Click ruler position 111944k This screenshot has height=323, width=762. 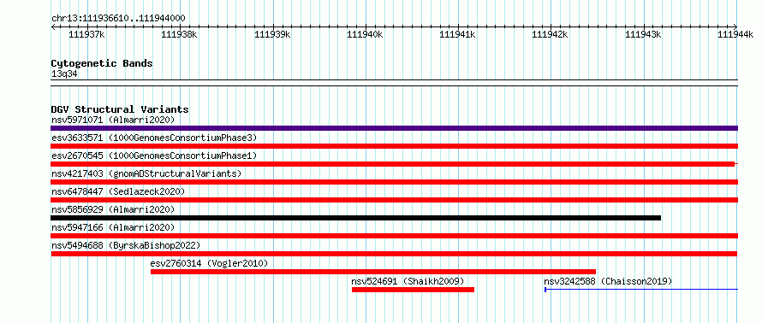pyautogui.click(x=735, y=34)
